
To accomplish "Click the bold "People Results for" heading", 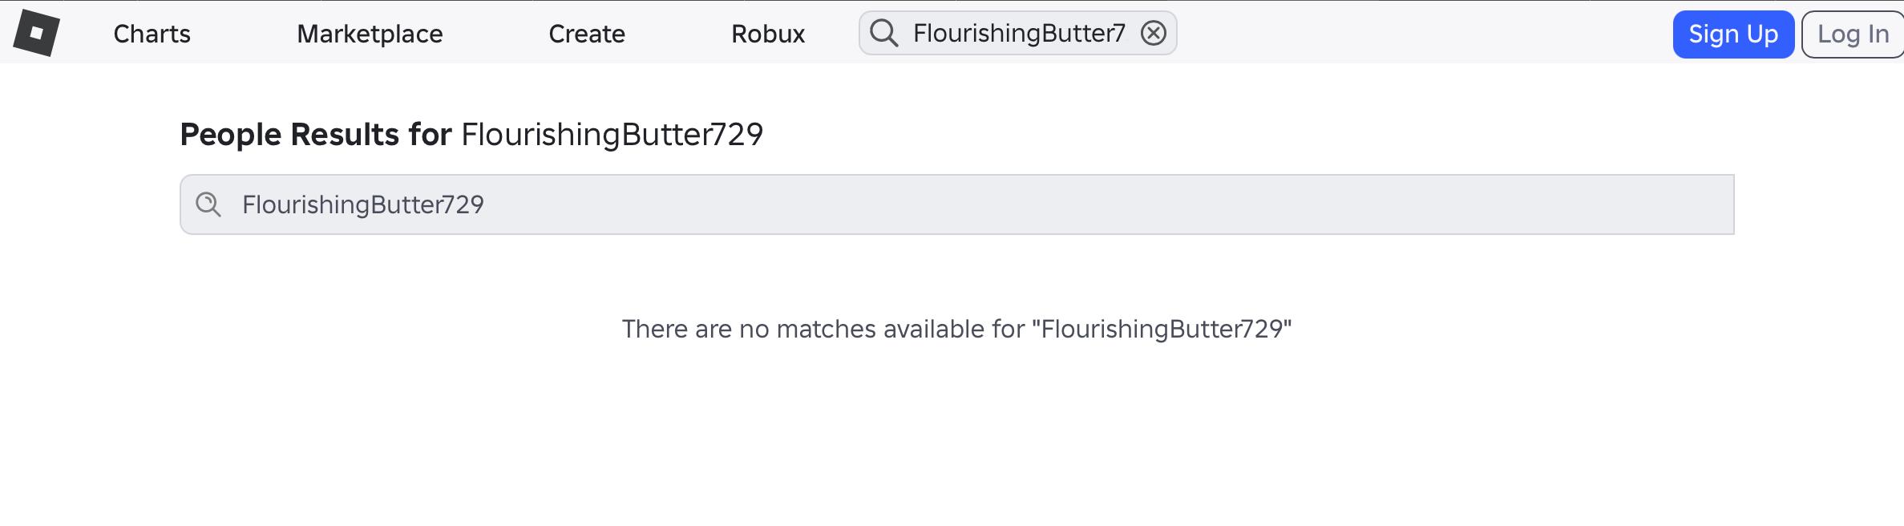I will [316, 135].
